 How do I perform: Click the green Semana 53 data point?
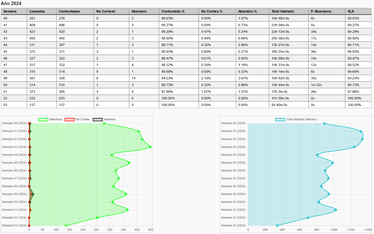[x=66, y=226]
